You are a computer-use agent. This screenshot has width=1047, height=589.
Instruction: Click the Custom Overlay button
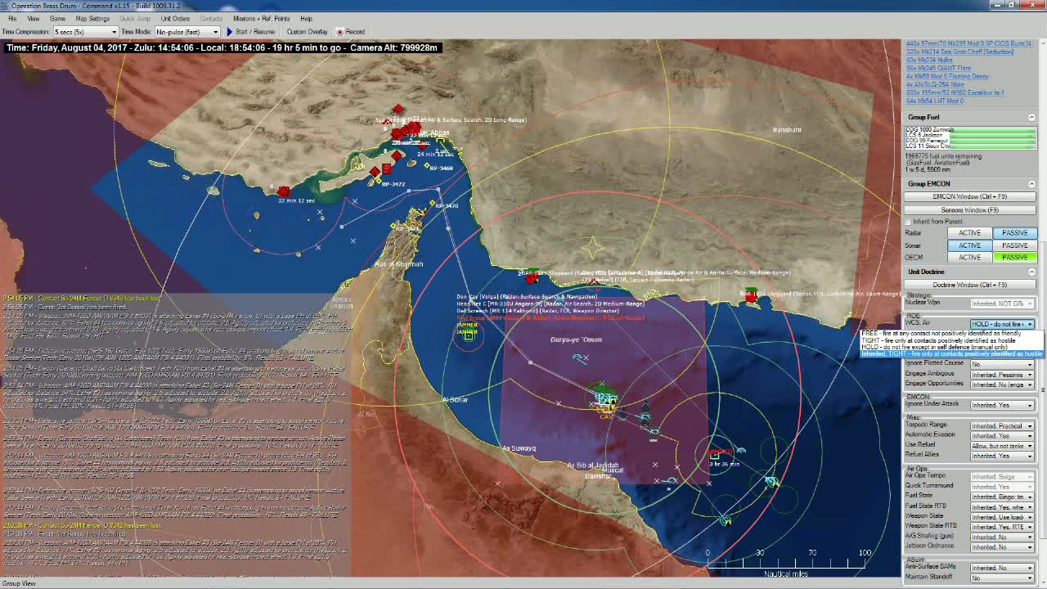[307, 32]
